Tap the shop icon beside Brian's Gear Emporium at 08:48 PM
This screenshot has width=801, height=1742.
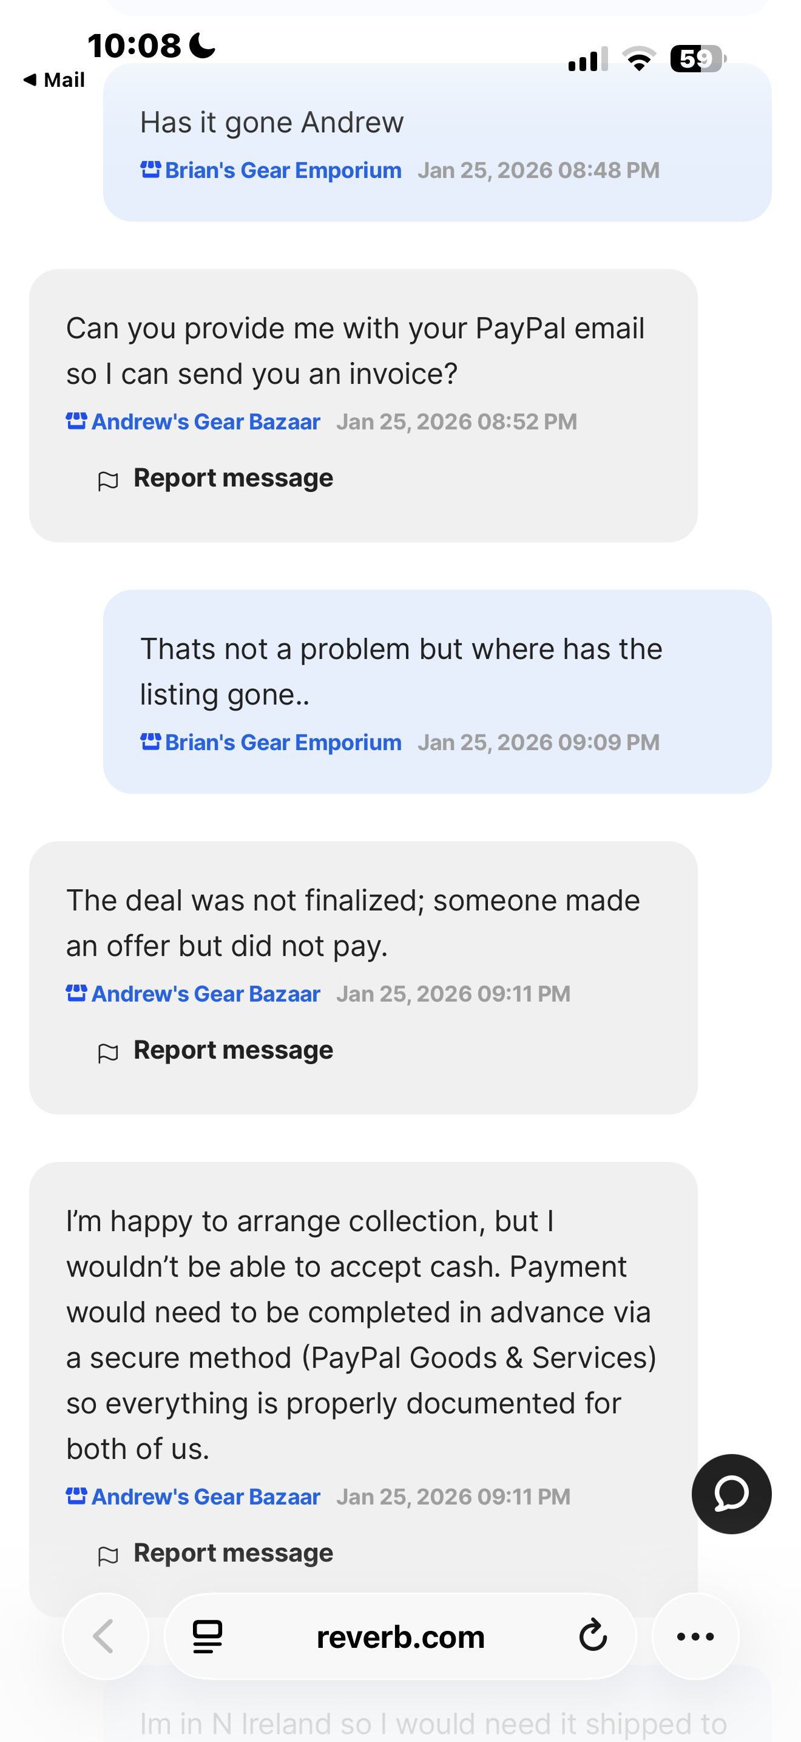[150, 169]
